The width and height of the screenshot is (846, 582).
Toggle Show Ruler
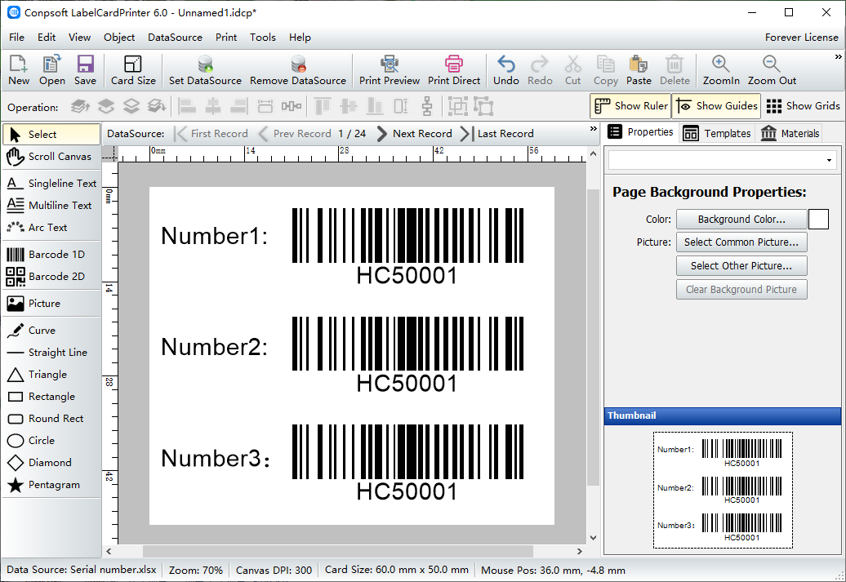pos(630,106)
